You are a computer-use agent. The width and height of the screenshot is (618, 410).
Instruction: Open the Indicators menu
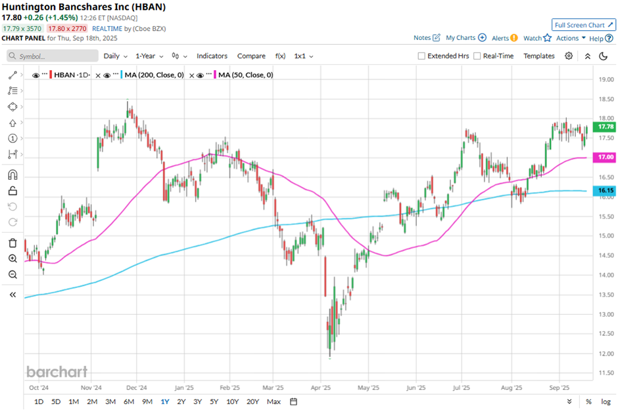[212, 56]
